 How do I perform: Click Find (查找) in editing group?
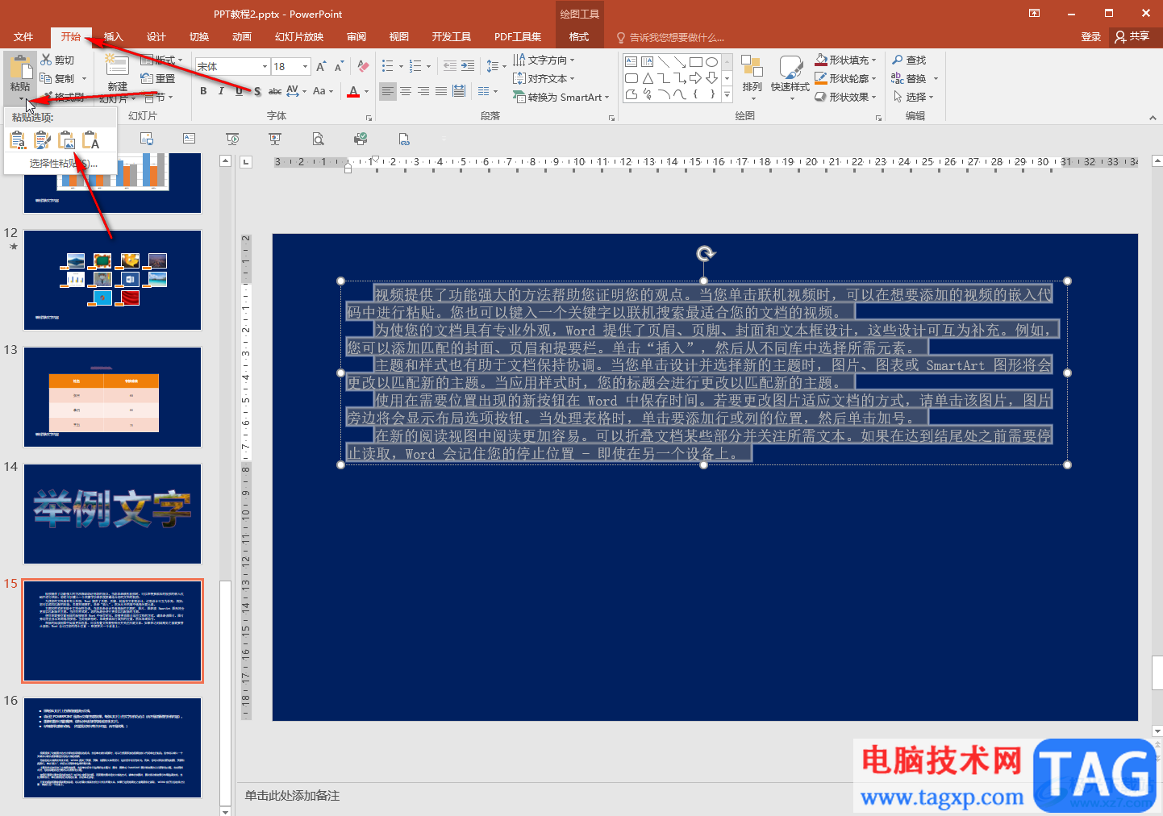pos(909,60)
